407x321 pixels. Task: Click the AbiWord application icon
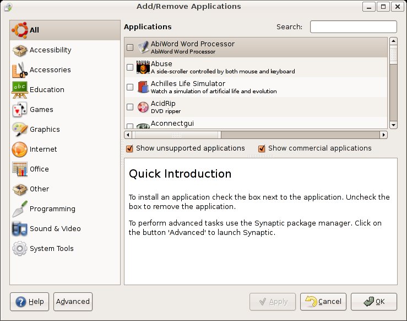pyautogui.click(x=143, y=47)
